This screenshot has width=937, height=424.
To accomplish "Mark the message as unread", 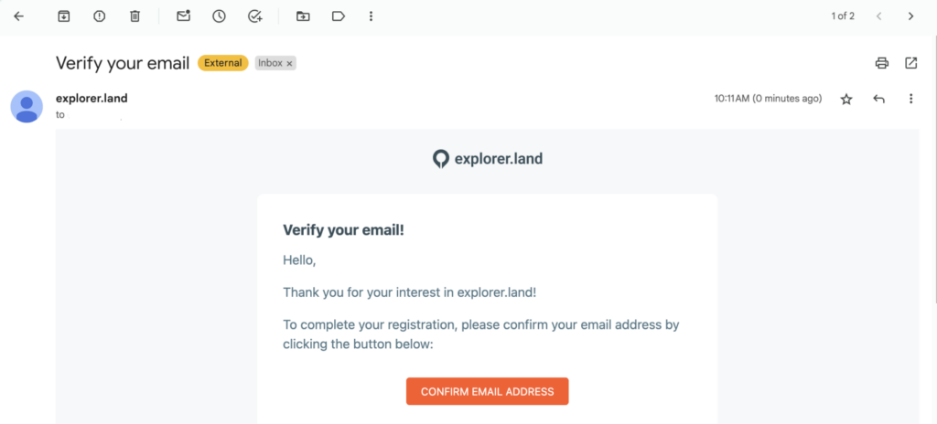I will (183, 16).
